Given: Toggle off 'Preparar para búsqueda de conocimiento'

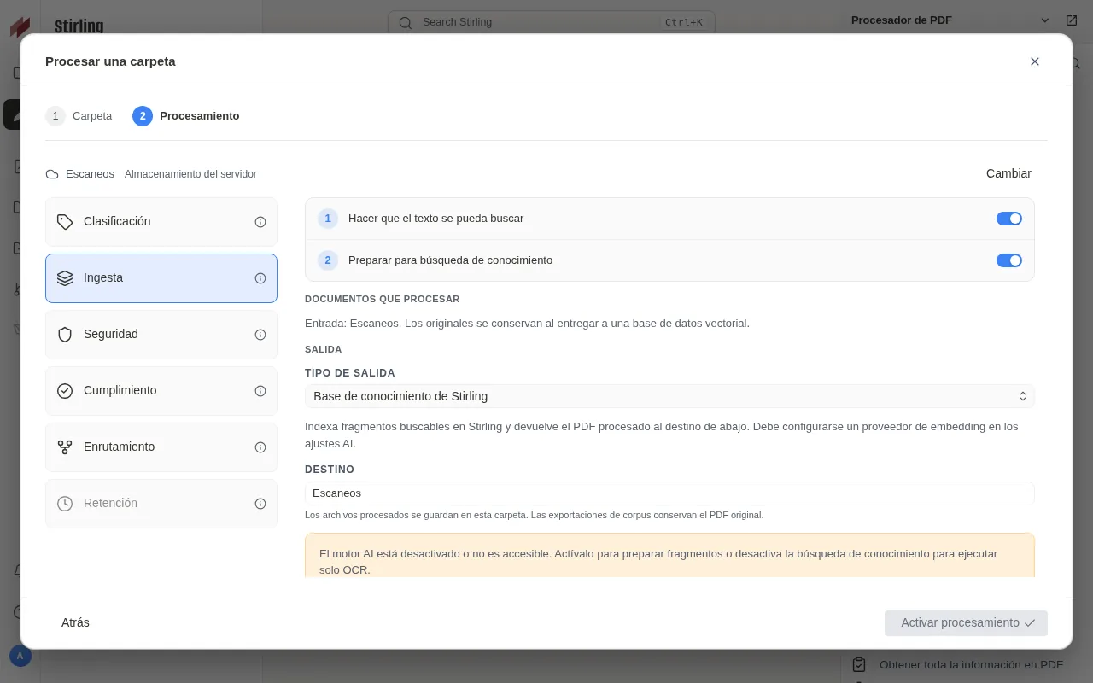Looking at the screenshot, I should pyautogui.click(x=1009, y=260).
